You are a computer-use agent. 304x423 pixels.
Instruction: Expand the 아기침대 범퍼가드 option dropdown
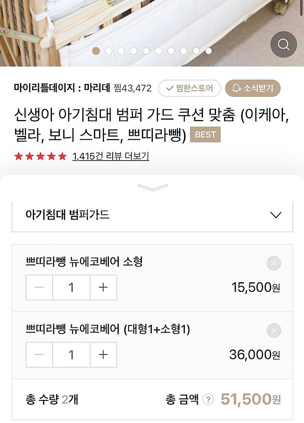point(152,215)
